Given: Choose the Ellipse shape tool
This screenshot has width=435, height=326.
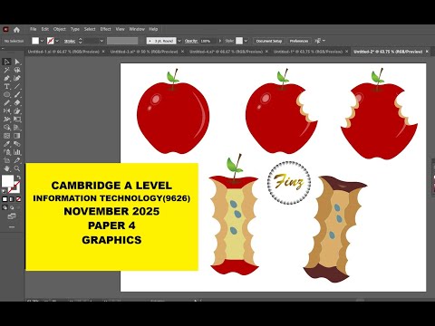Looking at the screenshot, I should tap(6, 94).
